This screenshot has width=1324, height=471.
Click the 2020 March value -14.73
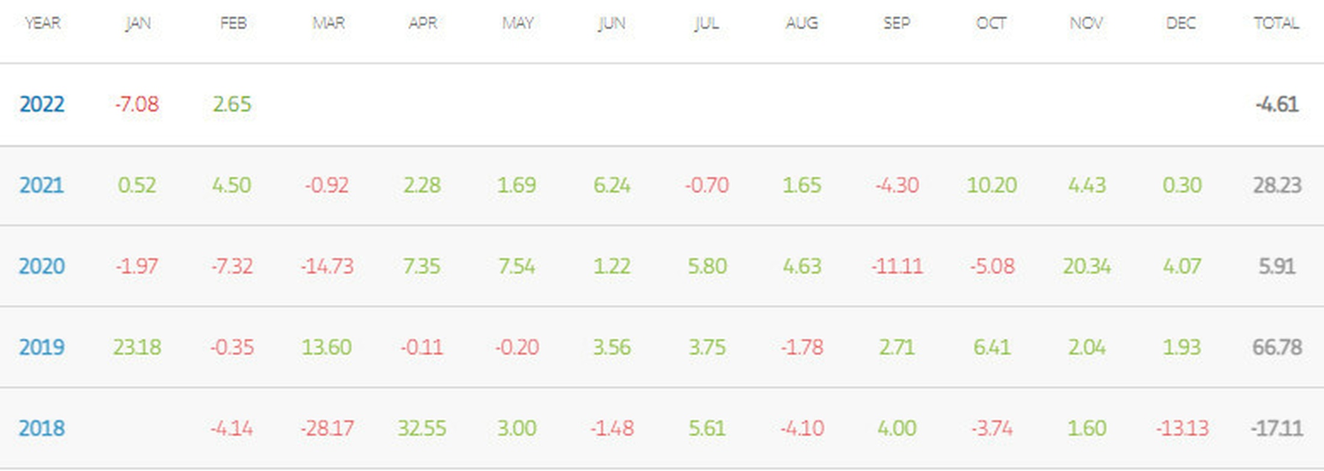point(327,266)
